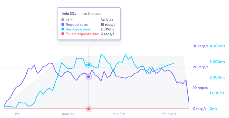The height and width of the screenshot is (118, 229).
Task: Click the cyan Response time legend square
Action: coord(63,29)
